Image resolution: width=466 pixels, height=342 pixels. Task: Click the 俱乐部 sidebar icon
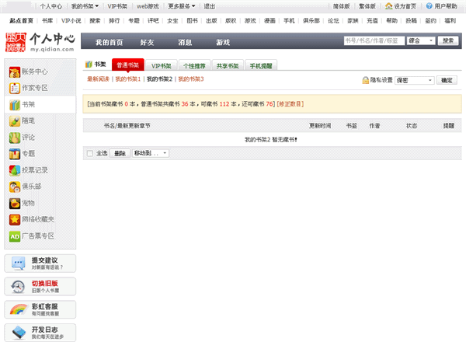click(15, 187)
